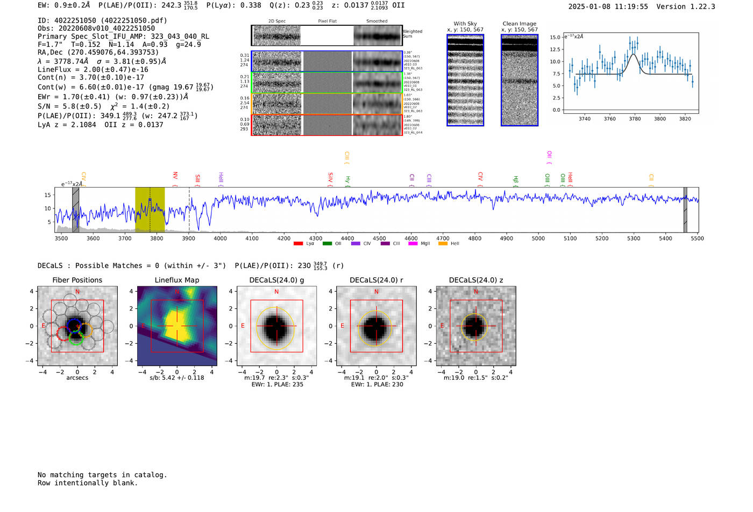The width and height of the screenshot is (753, 512).
Task: Select the Obs: 20220608v010_4022251050 line
Action: pos(96,28)
